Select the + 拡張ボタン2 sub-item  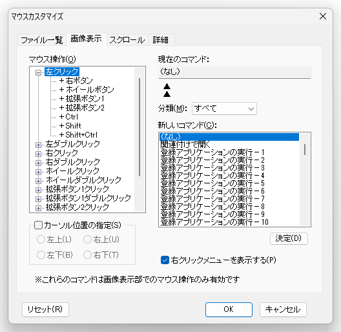pyautogui.click(x=82, y=108)
